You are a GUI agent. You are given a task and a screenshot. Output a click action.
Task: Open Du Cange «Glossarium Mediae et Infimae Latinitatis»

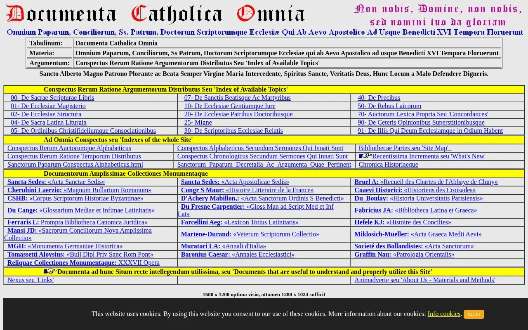[81, 210]
